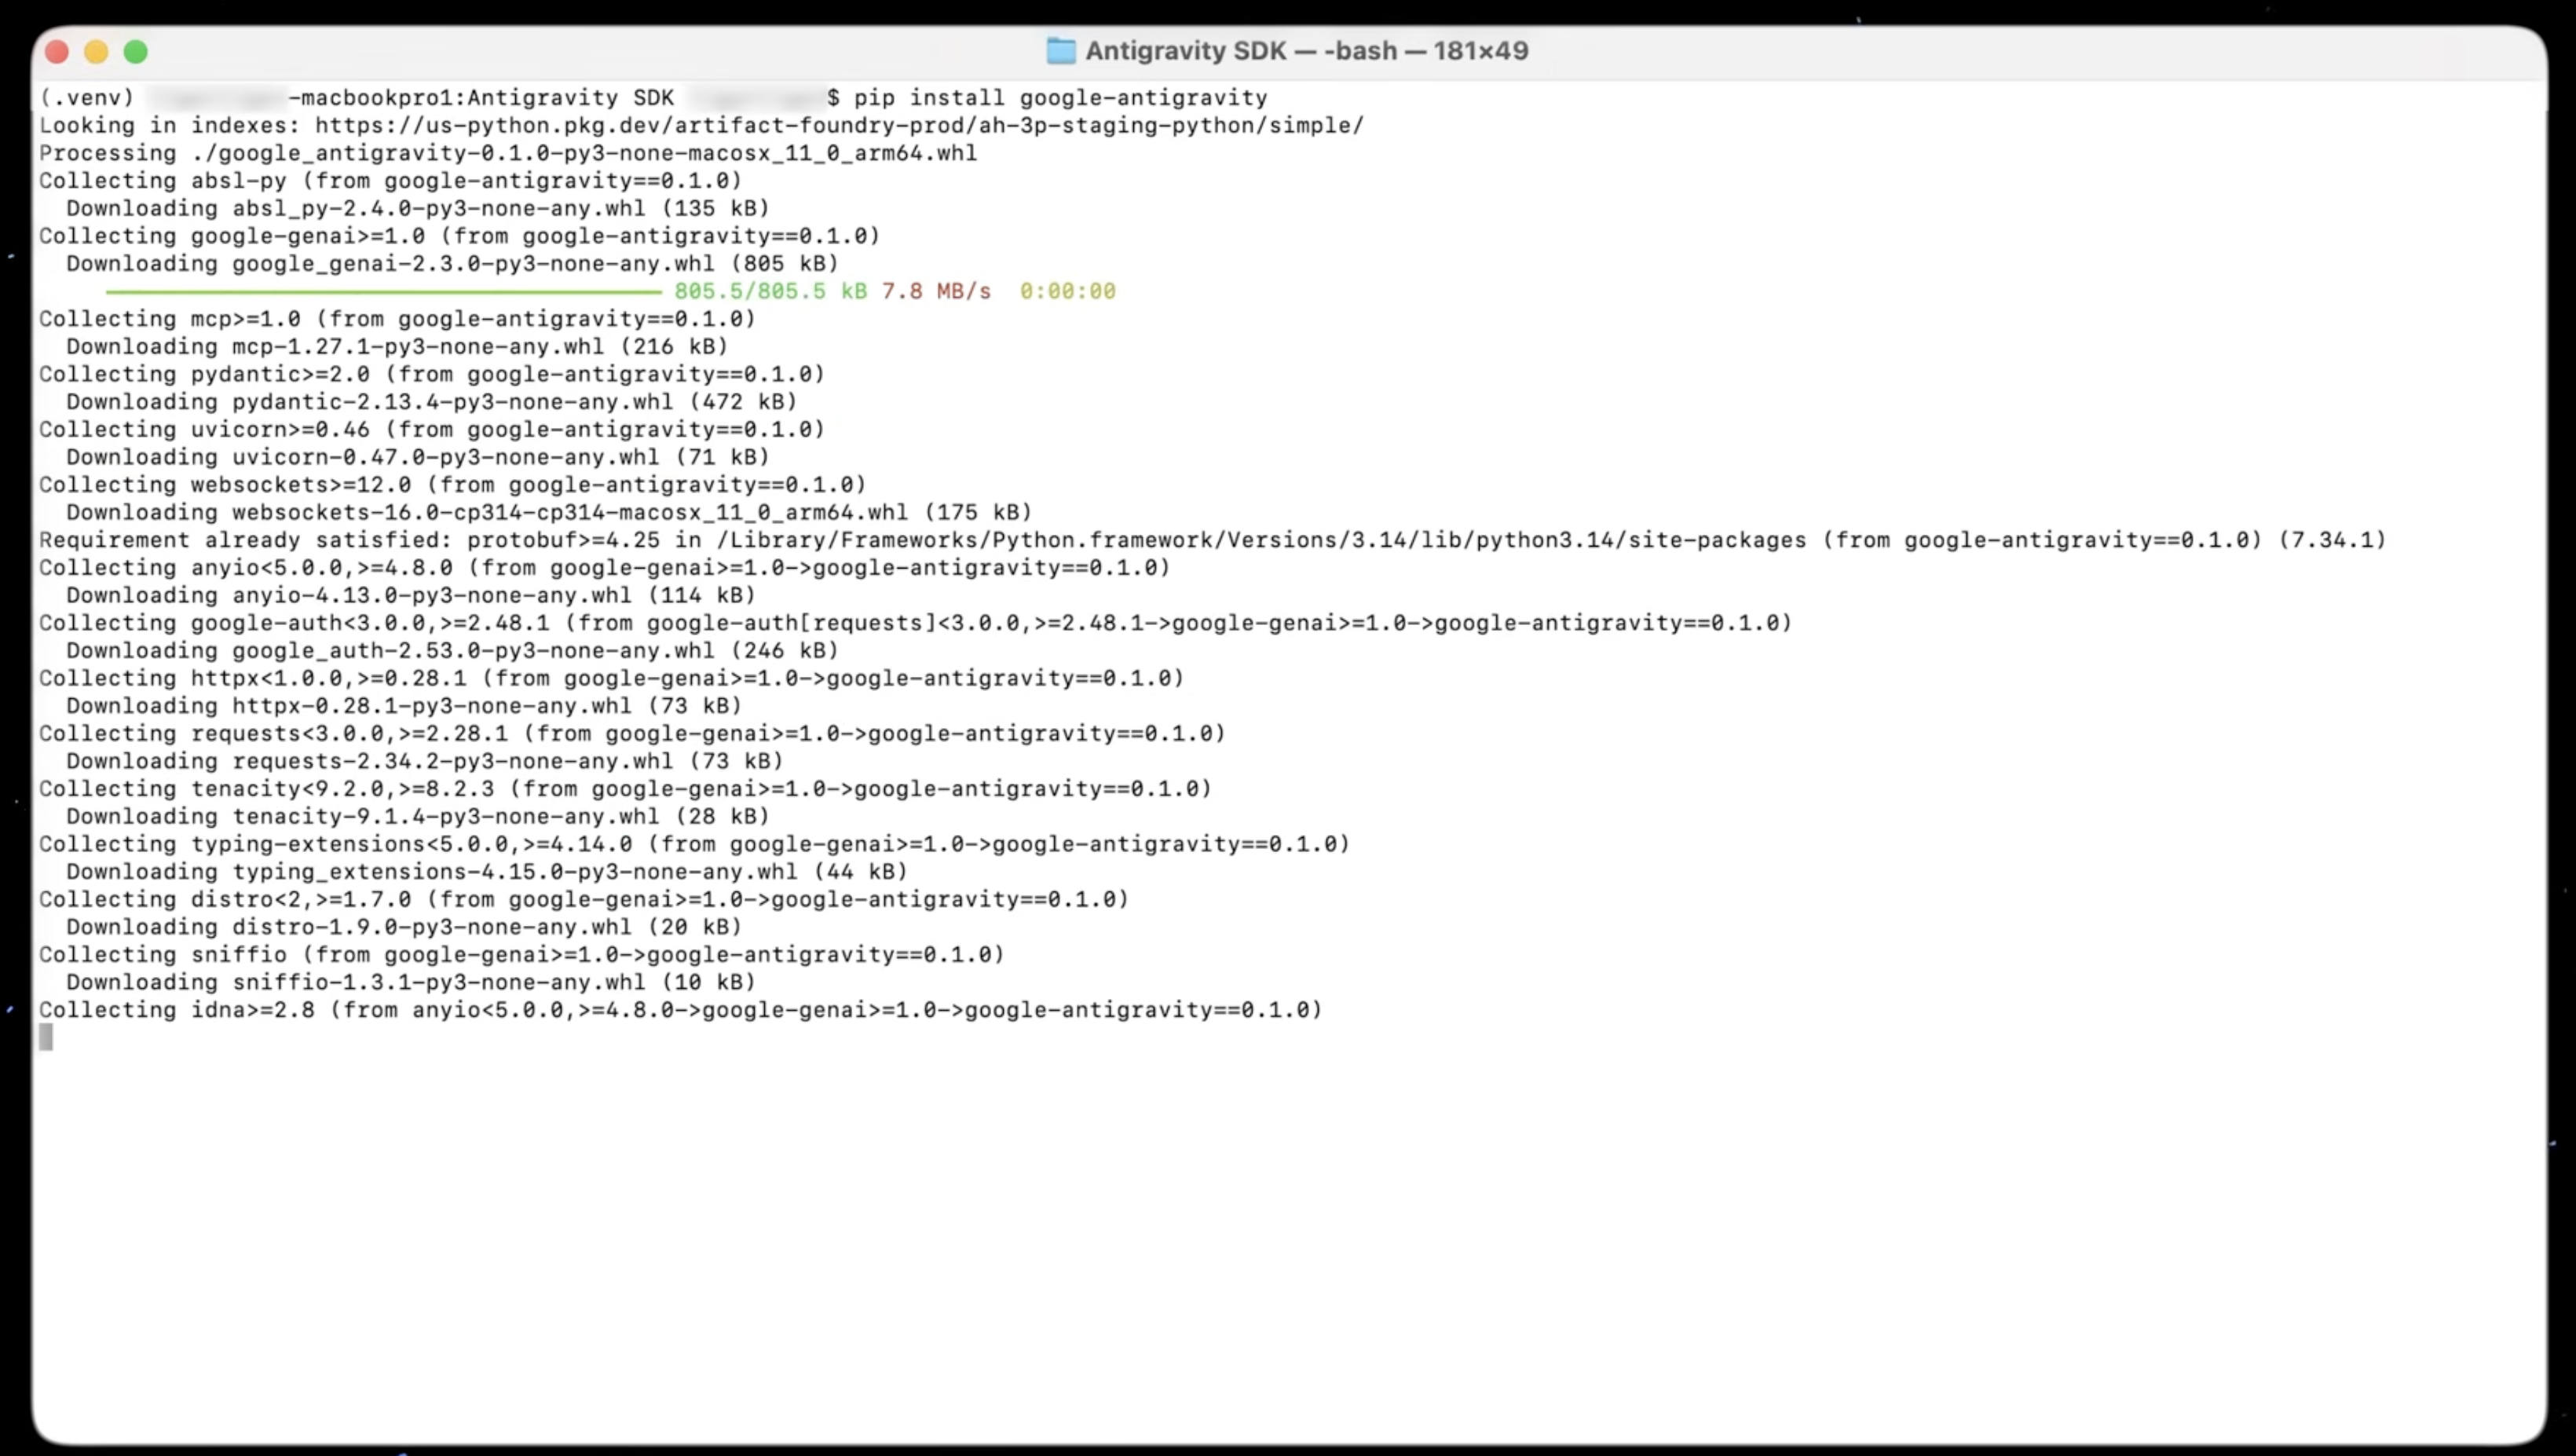Click the "7.8 MB/s" download speed

[936, 292]
